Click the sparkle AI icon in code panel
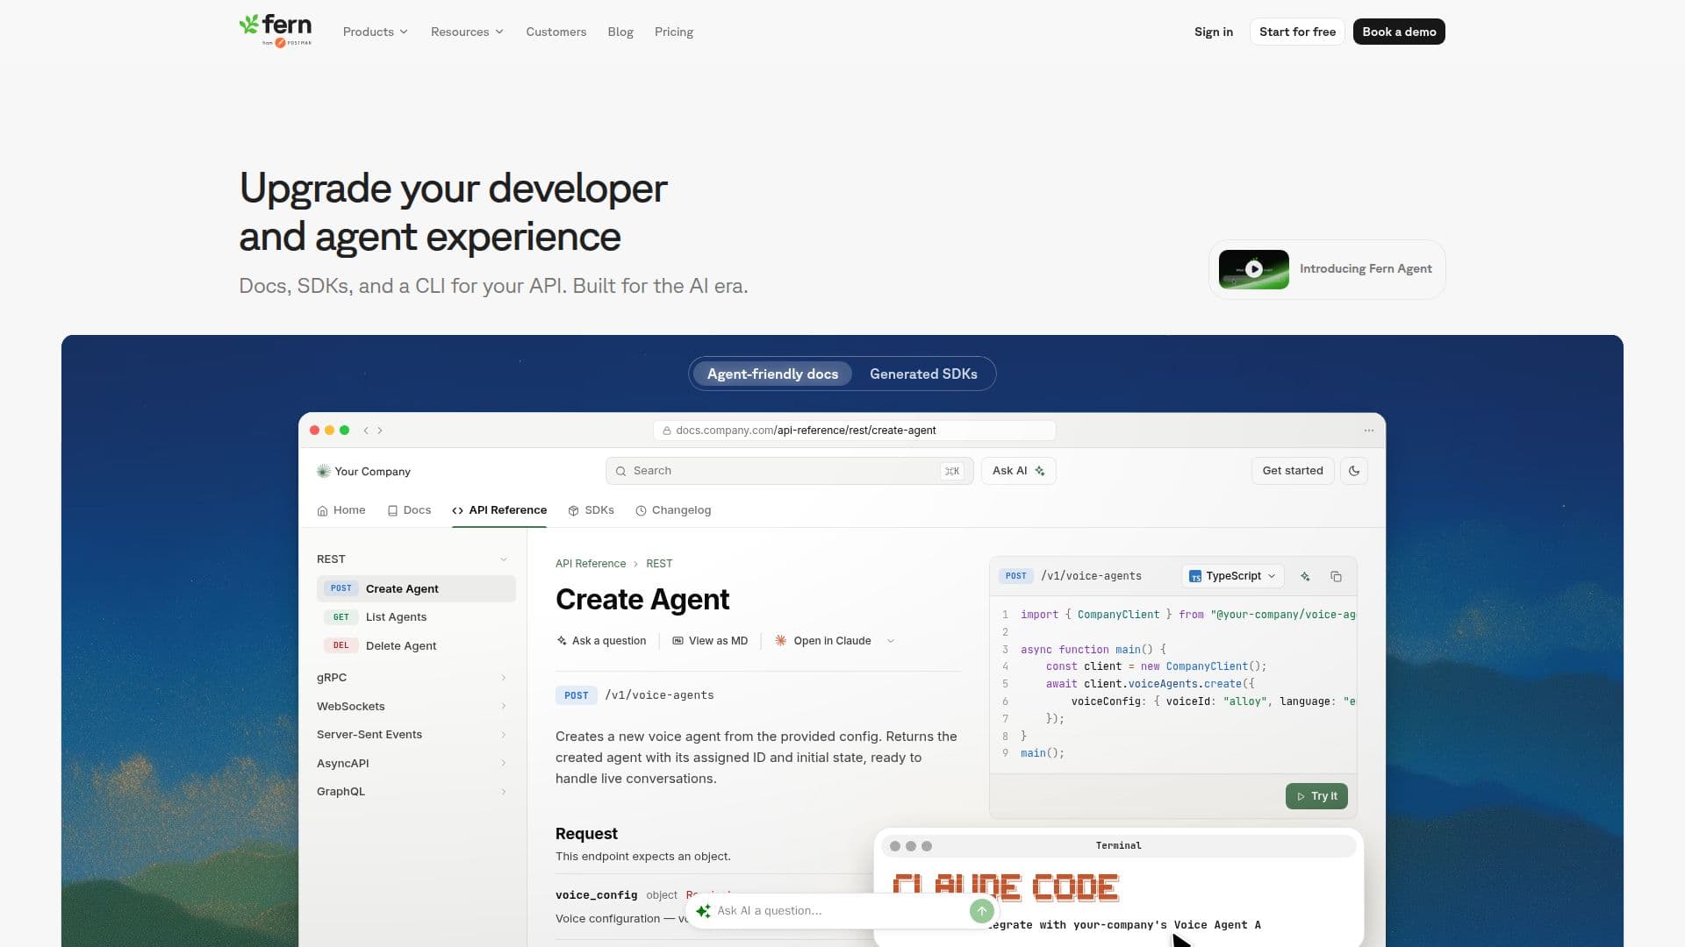 (1305, 576)
